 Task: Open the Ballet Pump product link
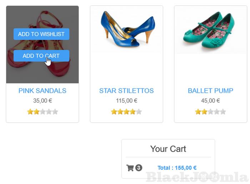click(210, 91)
